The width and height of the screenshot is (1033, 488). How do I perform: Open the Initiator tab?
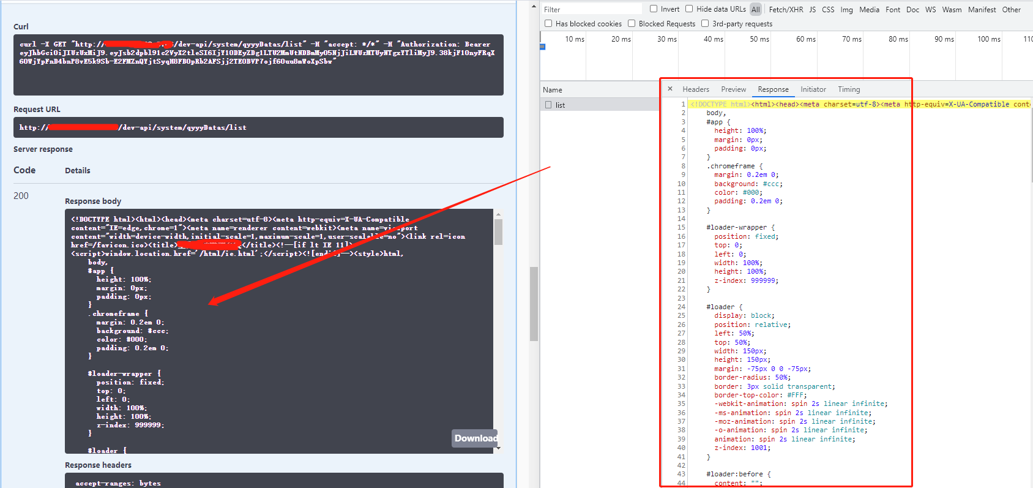coord(813,89)
